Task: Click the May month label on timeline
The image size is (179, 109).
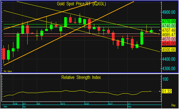Action: [x=129, y=107]
